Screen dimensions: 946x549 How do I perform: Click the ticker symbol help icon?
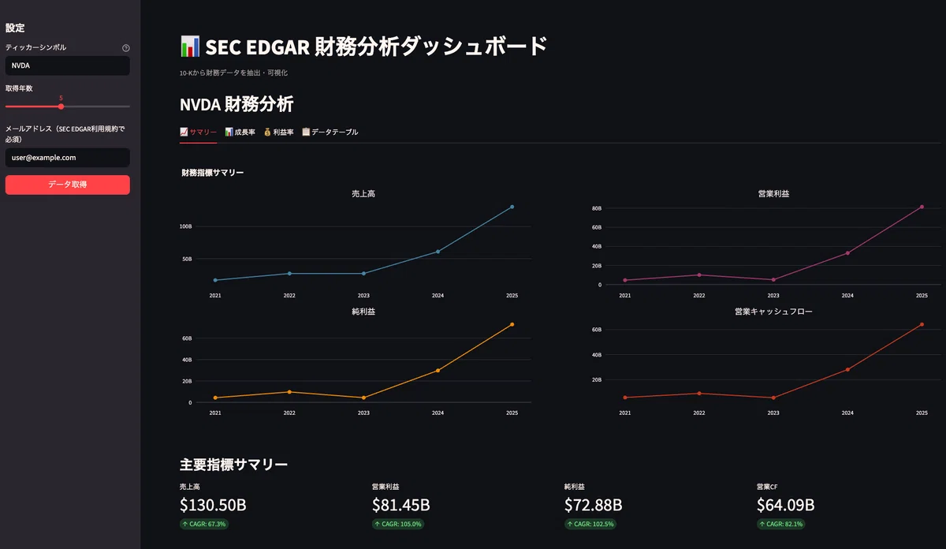(x=126, y=48)
